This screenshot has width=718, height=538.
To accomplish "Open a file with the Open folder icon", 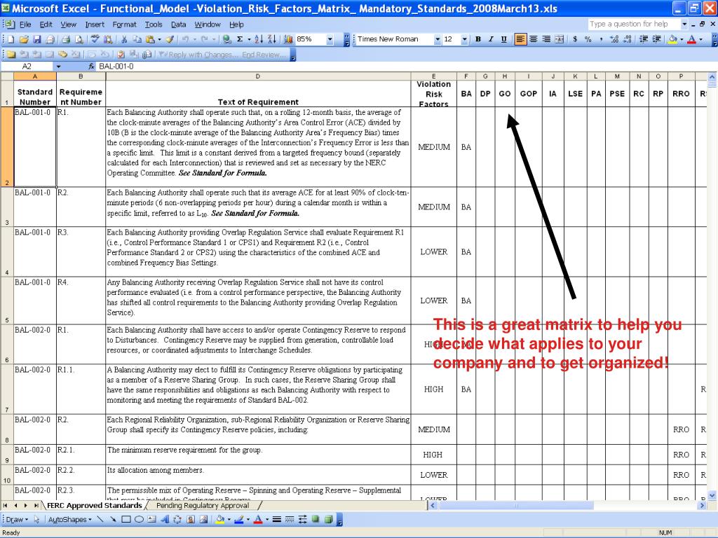I will [25, 40].
